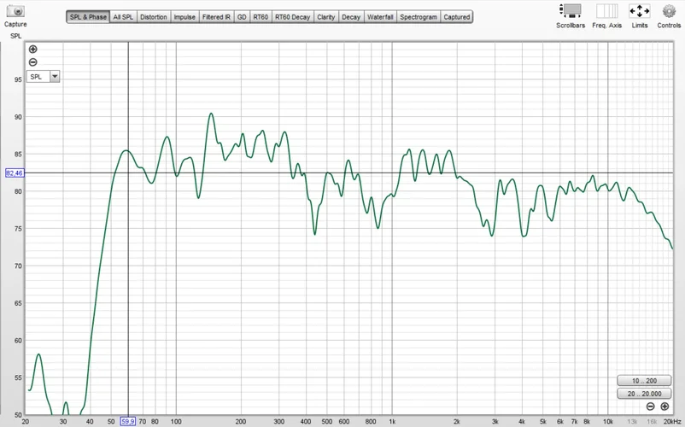The height and width of the screenshot is (427, 685).
Task: Show the RT60 Decay tab
Action: click(x=293, y=17)
